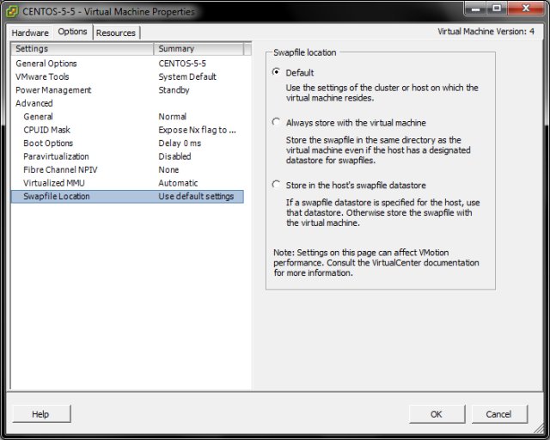This screenshot has width=550, height=440.
Task: Maximize the Virtual Machine Properties window
Action: click(497, 9)
